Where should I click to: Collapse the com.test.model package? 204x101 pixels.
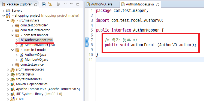[x=12, y=50]
